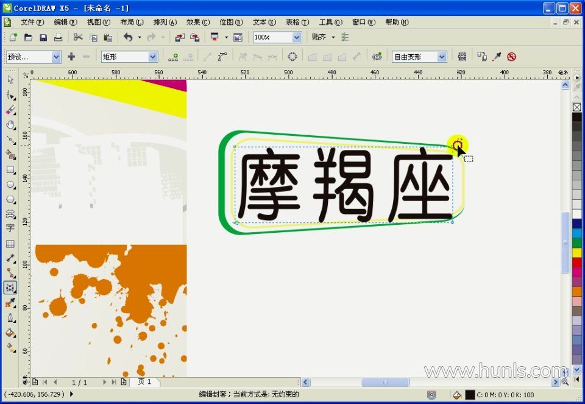Select the Pick tool in the toolbox

click(x=10, y=80)
